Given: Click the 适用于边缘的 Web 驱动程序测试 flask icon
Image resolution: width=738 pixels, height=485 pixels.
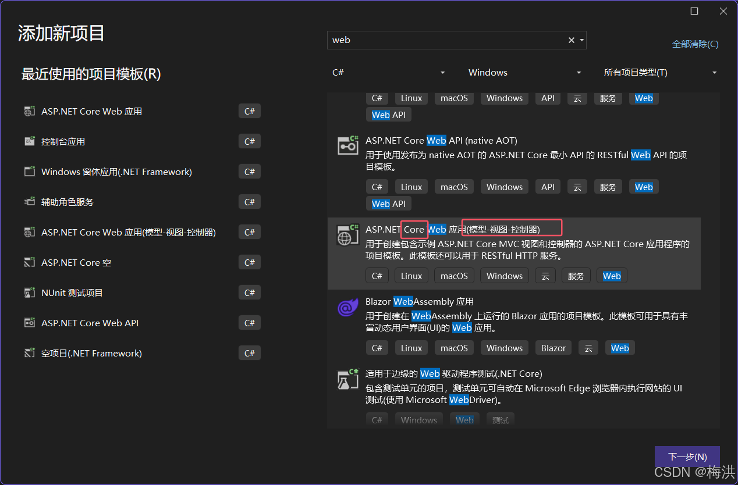Looking at the screenshot, I should 348,379.
